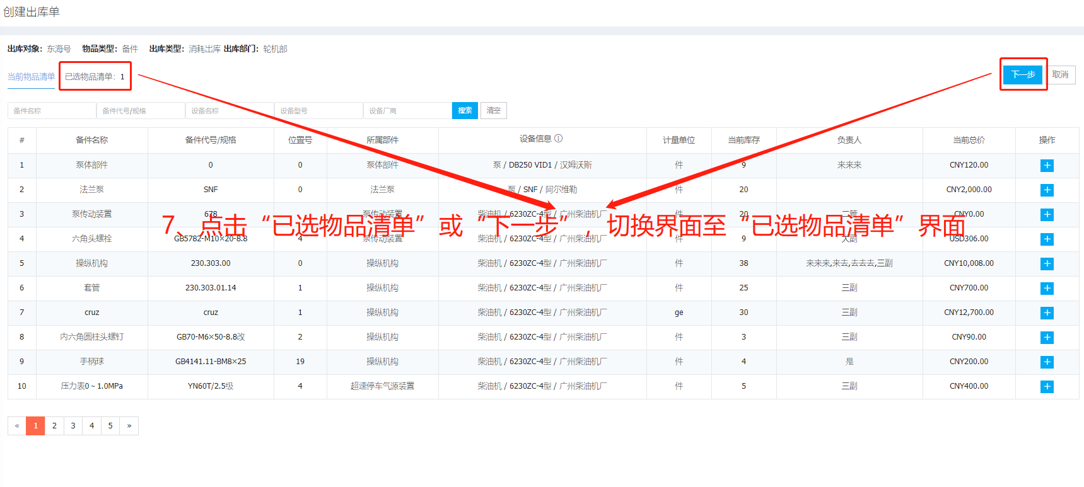1084x487 pixels.
Task: Click the GB70-M6×50-8.8改 spec cell
Action: pyautogui.click(x=211, y=337)
